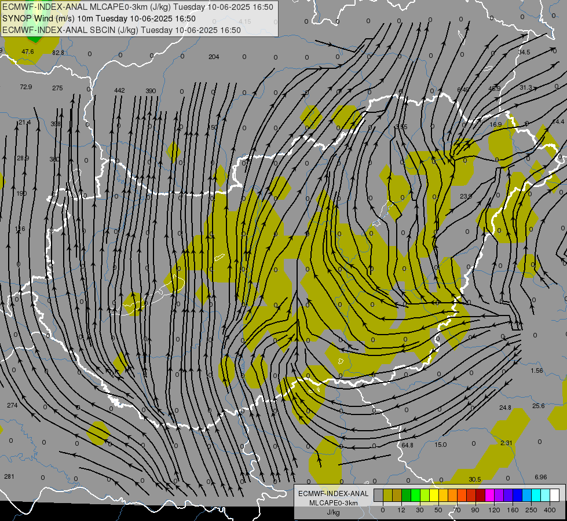Click the legend scale label 120
567x521 pixels.
pyautogui.click(x=494, y=510)
